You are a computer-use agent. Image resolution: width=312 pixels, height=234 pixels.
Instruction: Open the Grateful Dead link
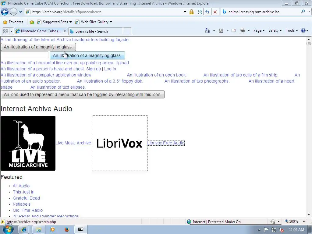pyautogui.click(x=26, y=198)
